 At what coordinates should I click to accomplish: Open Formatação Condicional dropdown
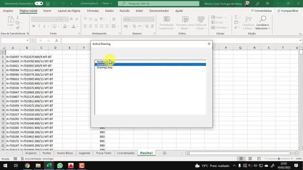pos(166,23)
